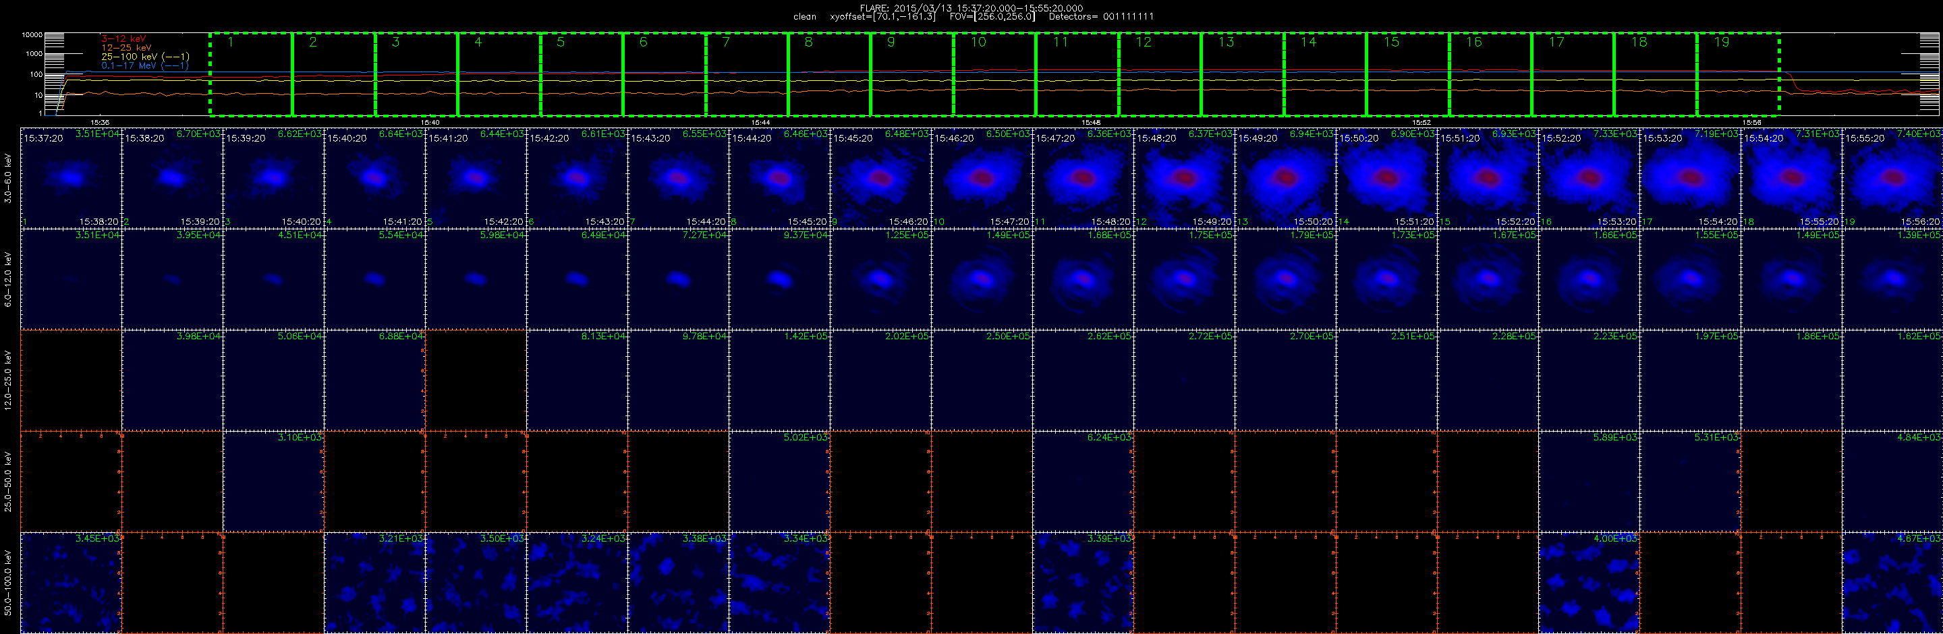This screenshot has height=634, width=1943.
Task: Open the 50-100 keV image labeled 3.39E+03
Action: tap(1083, 582)
